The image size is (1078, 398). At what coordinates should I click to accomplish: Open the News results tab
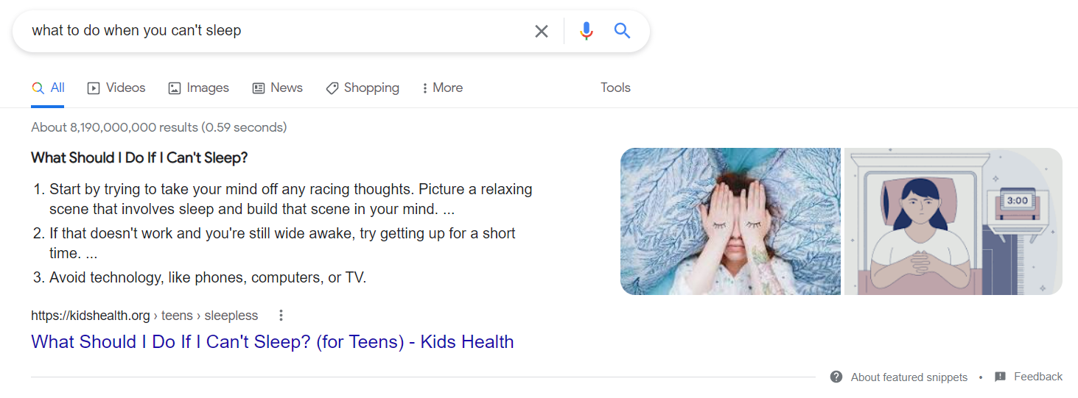click(x=277, y=88)
